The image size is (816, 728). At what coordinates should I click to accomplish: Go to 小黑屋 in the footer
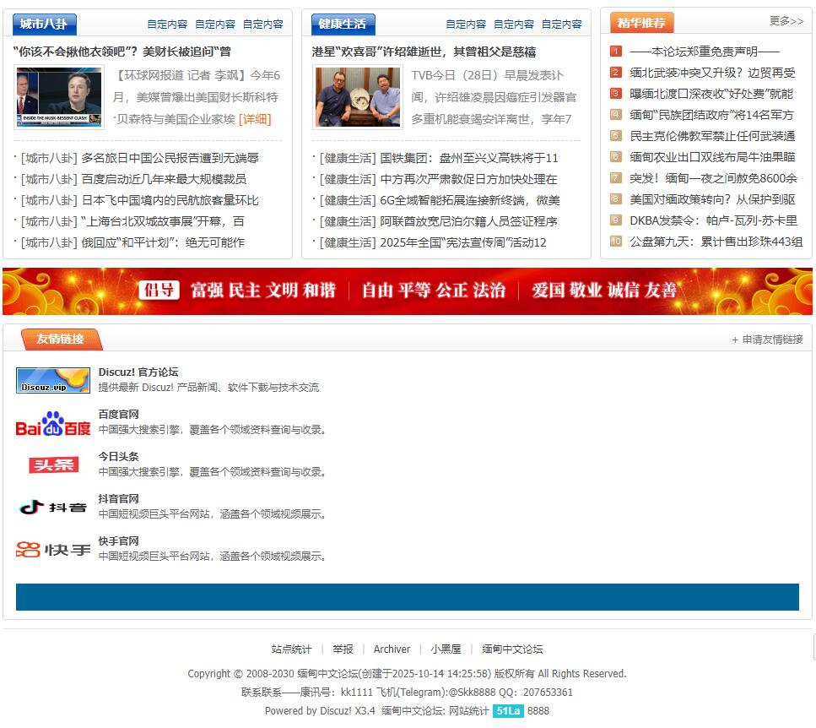click(446, 649)
